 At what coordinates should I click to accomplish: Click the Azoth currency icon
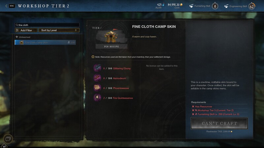[163, 5]
